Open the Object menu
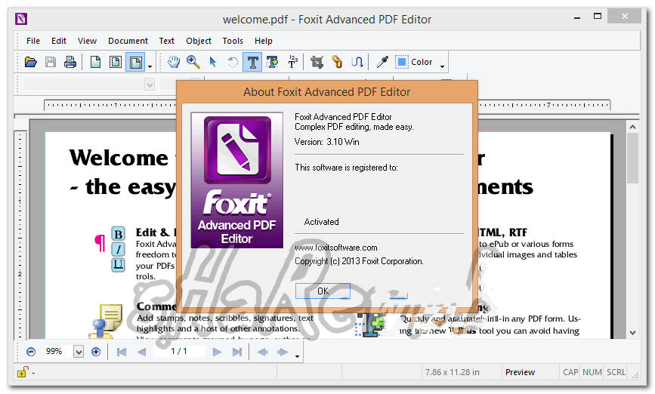This screenshot has width=655, height=394. click(199, 41)
